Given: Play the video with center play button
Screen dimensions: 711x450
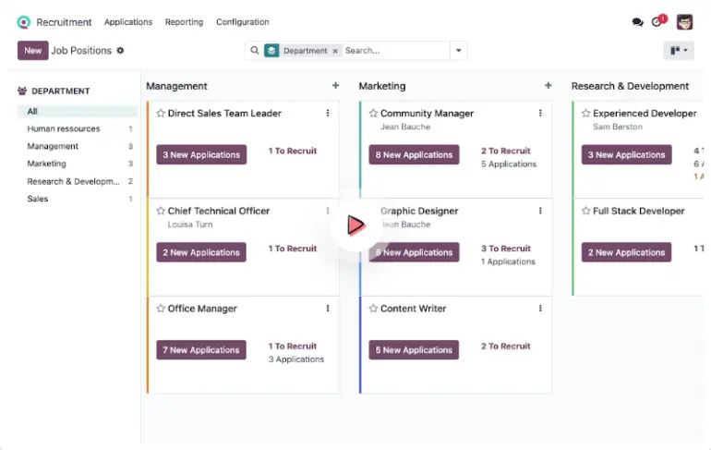Looking at the screenshot, I should click(355, 225).
